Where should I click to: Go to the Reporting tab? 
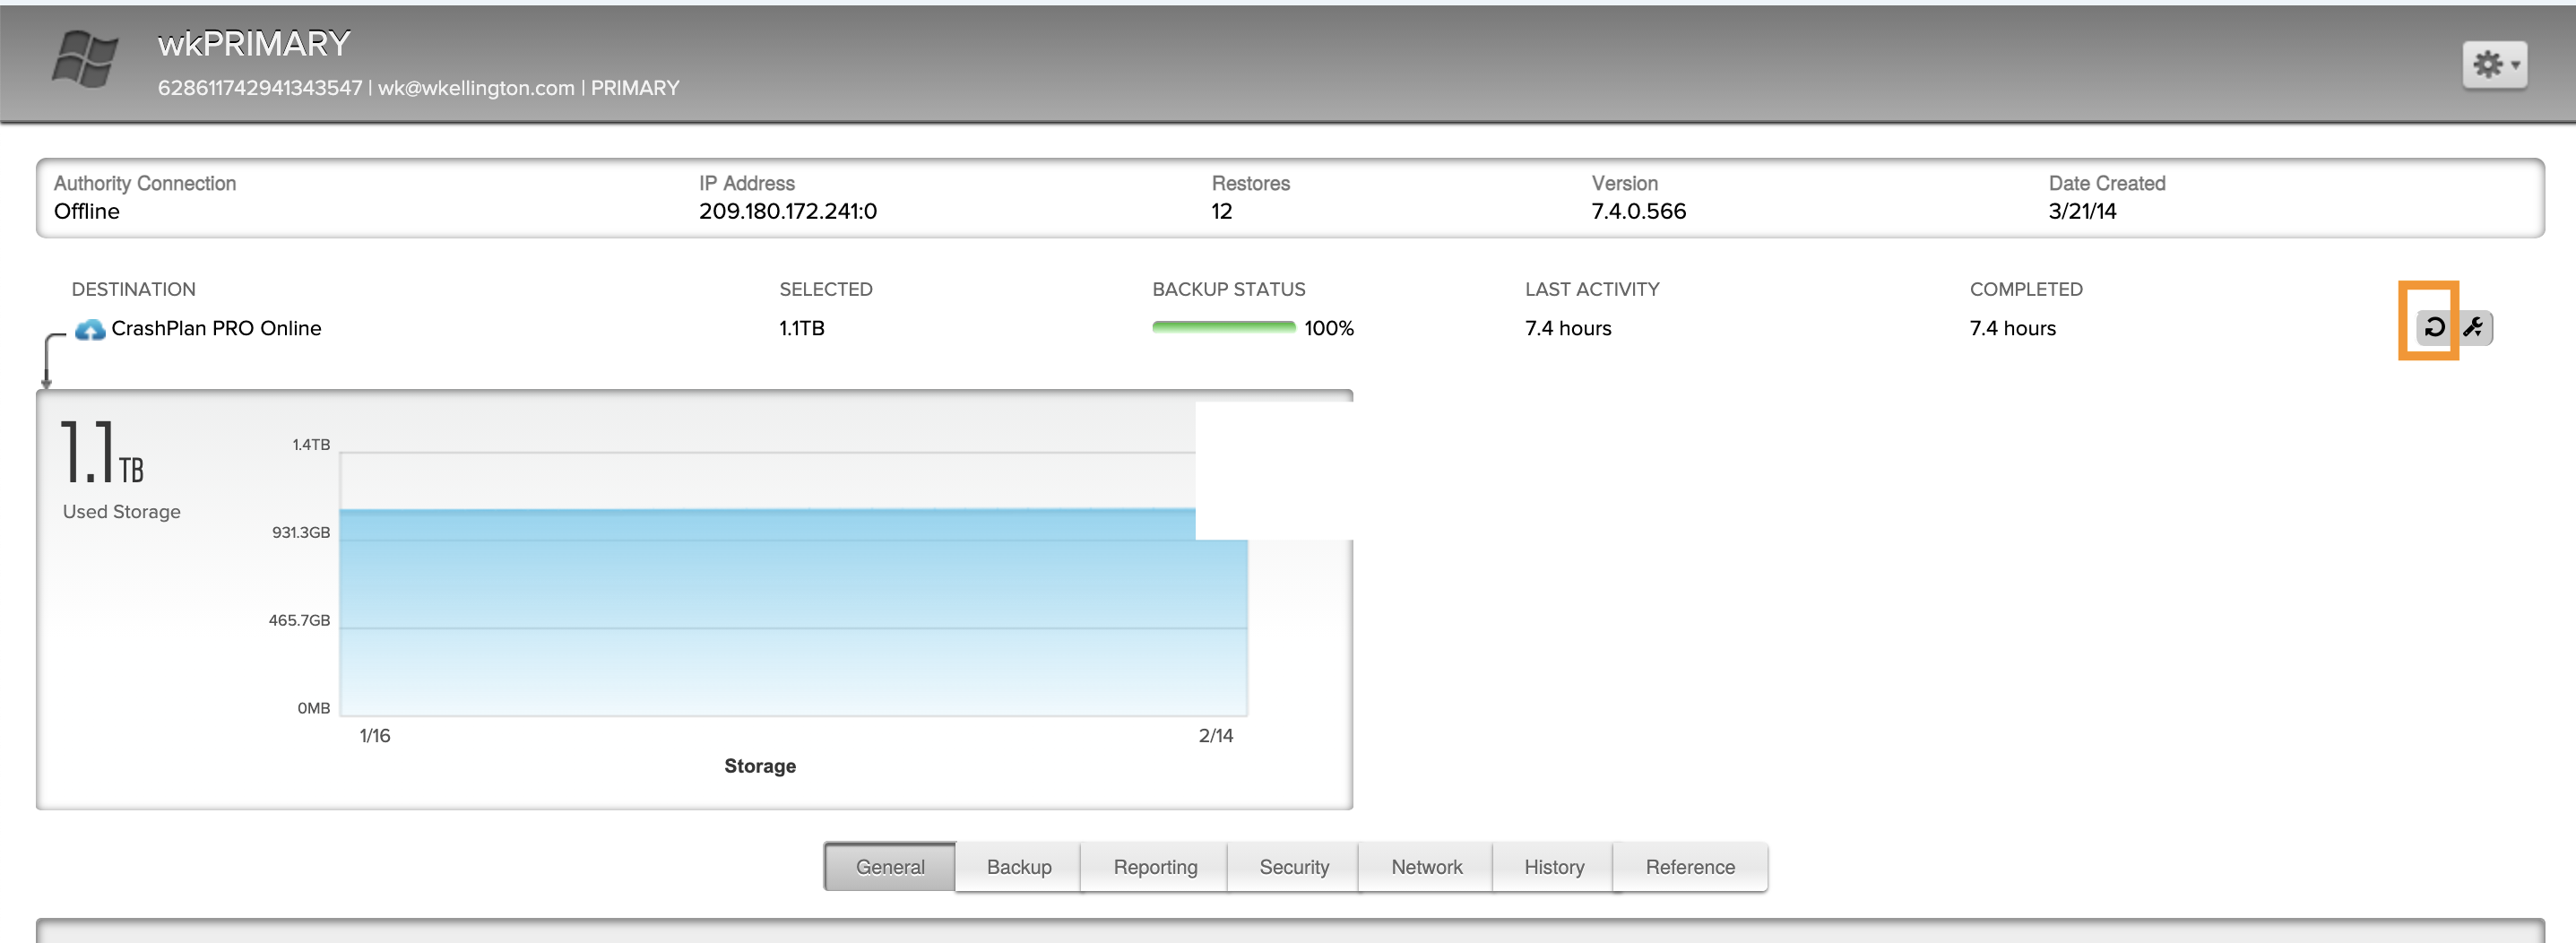[1155, 867]
